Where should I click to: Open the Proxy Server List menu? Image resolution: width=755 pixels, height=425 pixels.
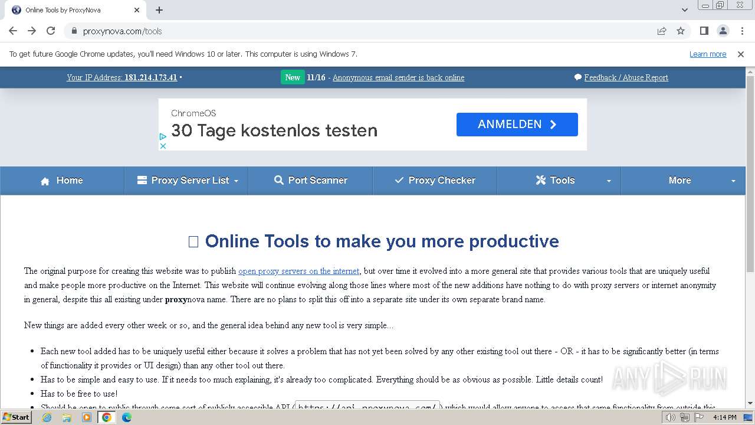tap(186, 181)
